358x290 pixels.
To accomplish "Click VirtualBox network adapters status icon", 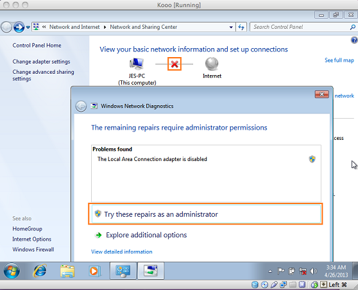I will point(284,285).
